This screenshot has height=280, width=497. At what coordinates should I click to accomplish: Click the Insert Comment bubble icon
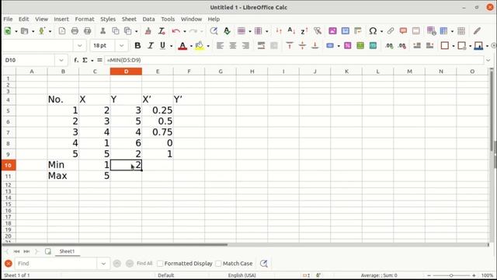(403, 31)
